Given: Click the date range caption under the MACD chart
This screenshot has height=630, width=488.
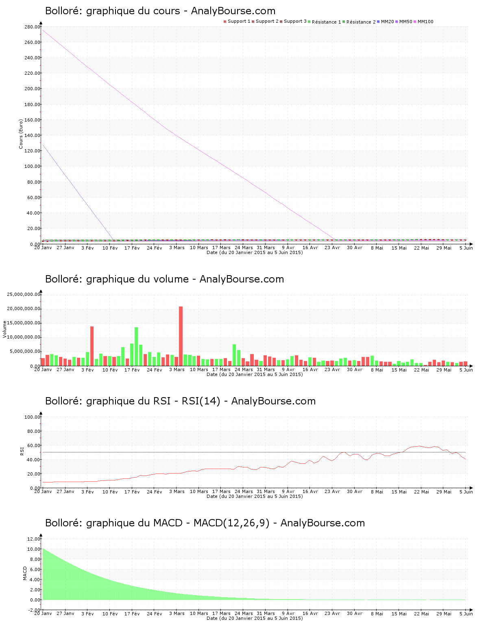Looking at the screenshot, I should [255, 618].
